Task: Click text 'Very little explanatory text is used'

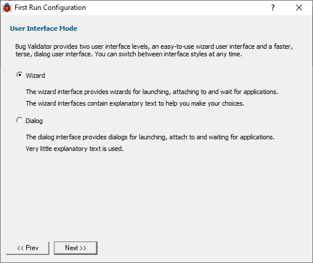Action: [75, 149]
